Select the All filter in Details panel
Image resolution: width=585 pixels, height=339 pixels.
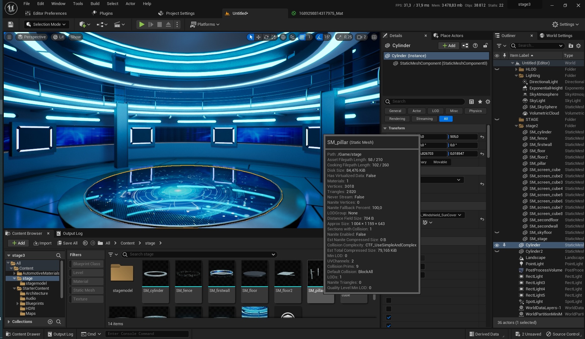coord(446,119)
